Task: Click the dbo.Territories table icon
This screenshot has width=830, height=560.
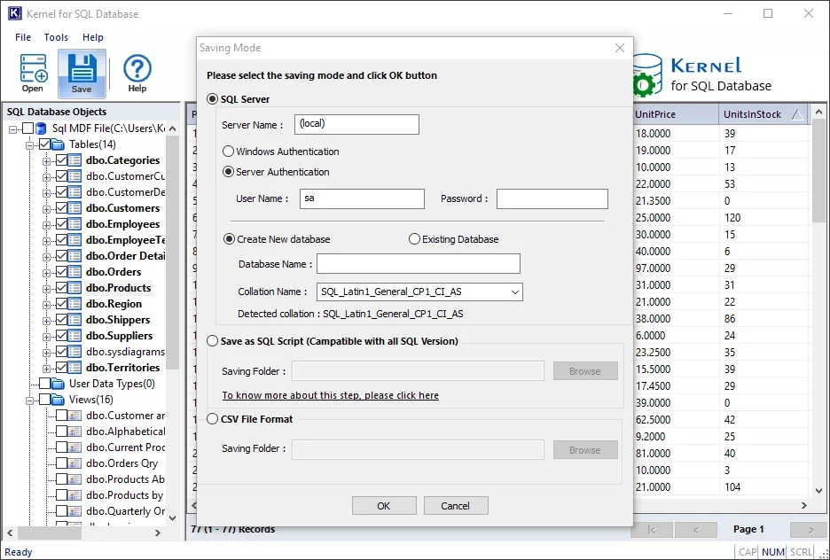Action: (x=74, y=367)
